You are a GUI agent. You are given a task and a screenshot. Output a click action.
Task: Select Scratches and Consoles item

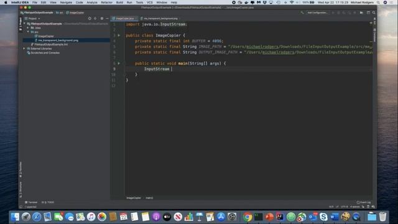tap(43, 53)
